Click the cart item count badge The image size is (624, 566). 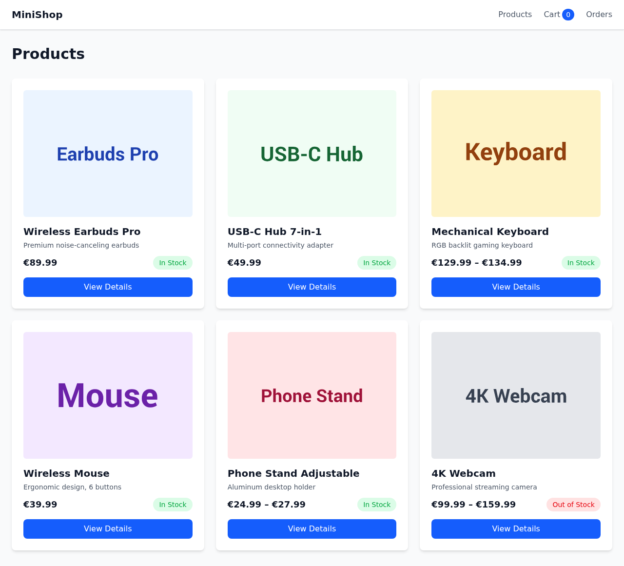click(x=568, y=15)
